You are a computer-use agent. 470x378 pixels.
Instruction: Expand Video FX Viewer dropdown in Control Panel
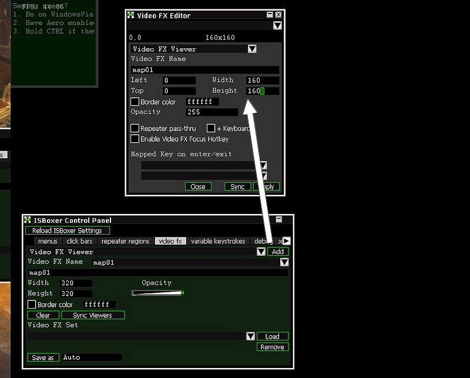coord(261,252)
